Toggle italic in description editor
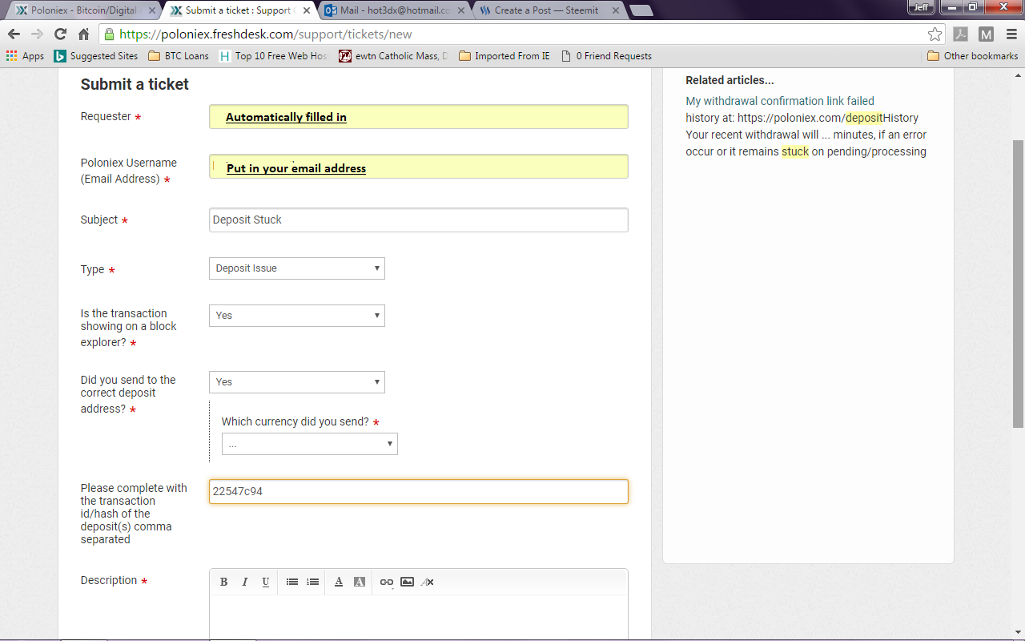 [x=245, y=582]
